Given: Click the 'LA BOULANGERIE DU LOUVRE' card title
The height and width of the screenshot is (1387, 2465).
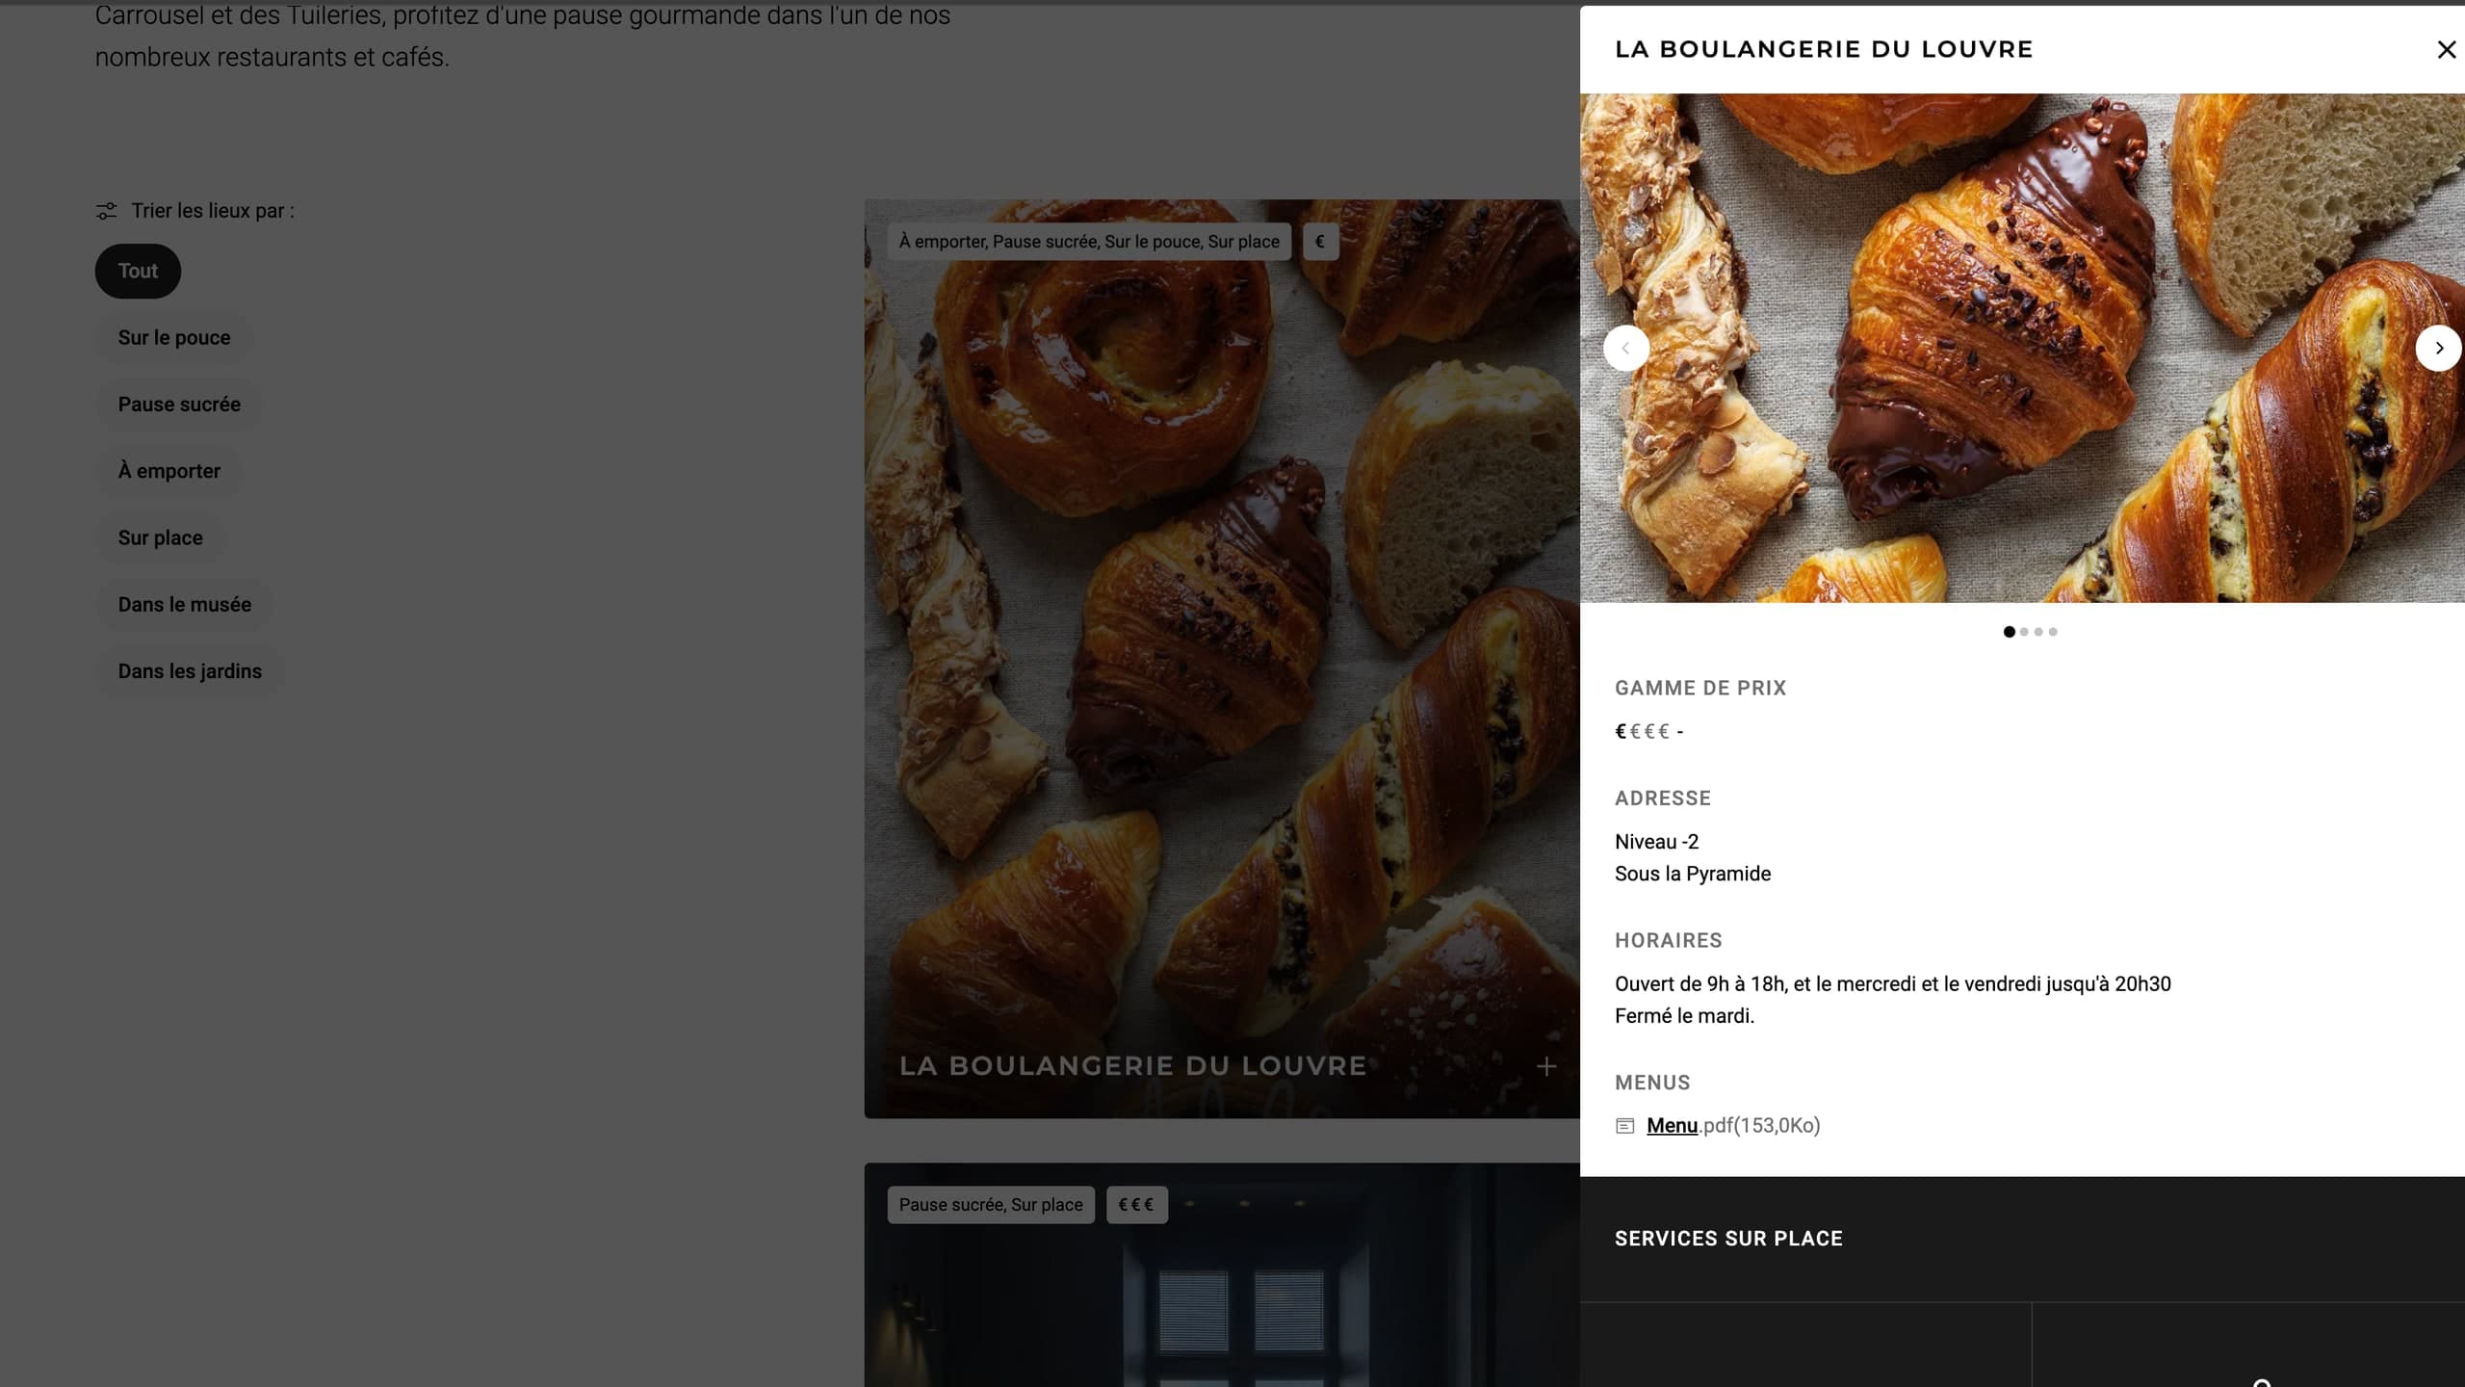Looking at the screenshot, I should [1132, 1065].
